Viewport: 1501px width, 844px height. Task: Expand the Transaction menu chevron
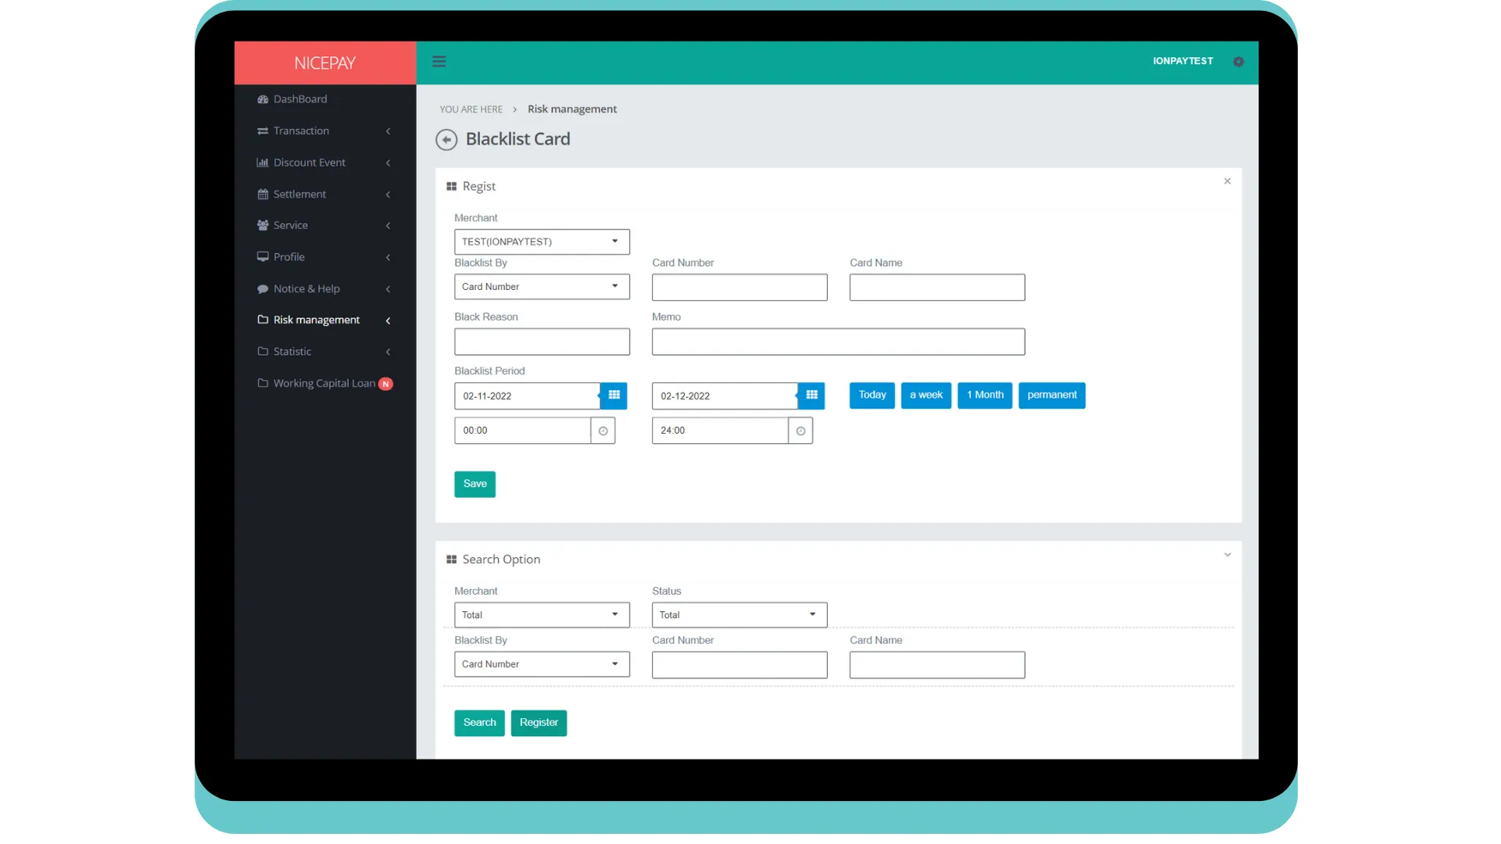pos(389,130)
